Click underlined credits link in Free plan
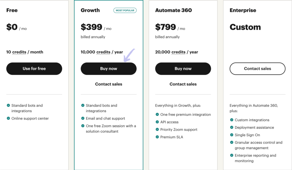292x170 pixels. 19,52
